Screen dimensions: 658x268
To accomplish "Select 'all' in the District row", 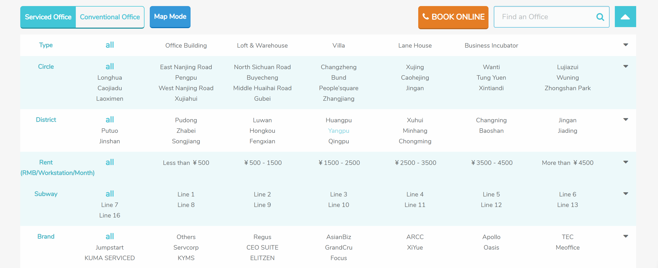I will (110, 120).
